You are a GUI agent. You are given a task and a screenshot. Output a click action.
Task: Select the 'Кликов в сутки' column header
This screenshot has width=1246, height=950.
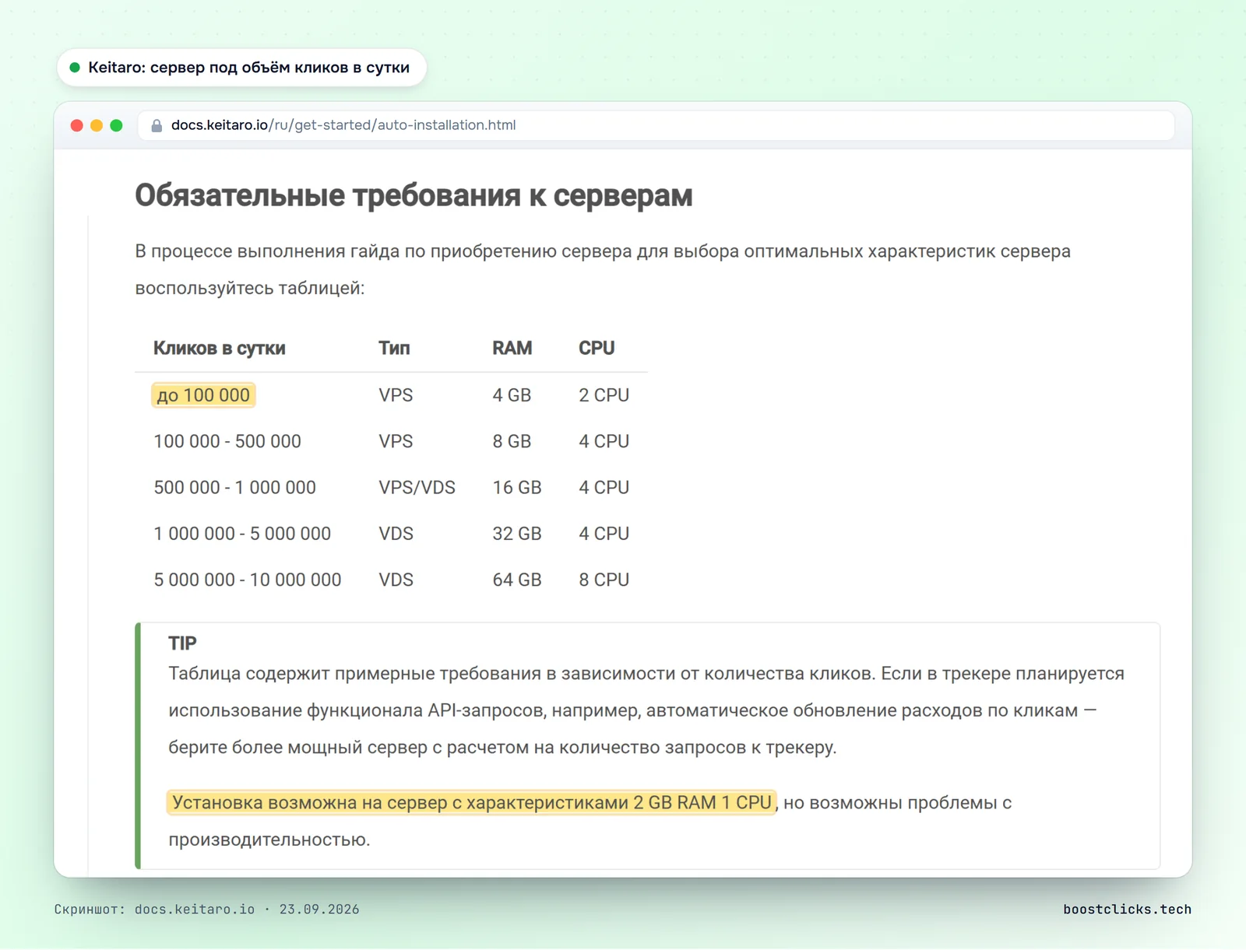pos(219,348)
